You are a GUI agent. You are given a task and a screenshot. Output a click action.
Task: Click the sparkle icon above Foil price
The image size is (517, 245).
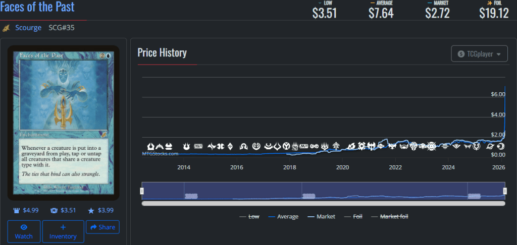tap(483, 3)
